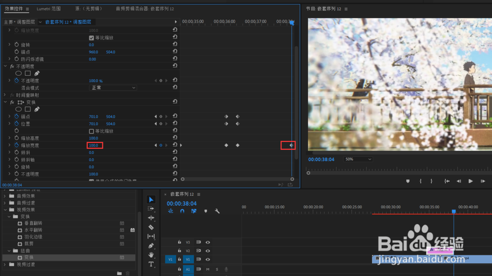The width and height of the screenshot is (492, 276).
Task: Solo track A1
Action: tap(217, 269)
